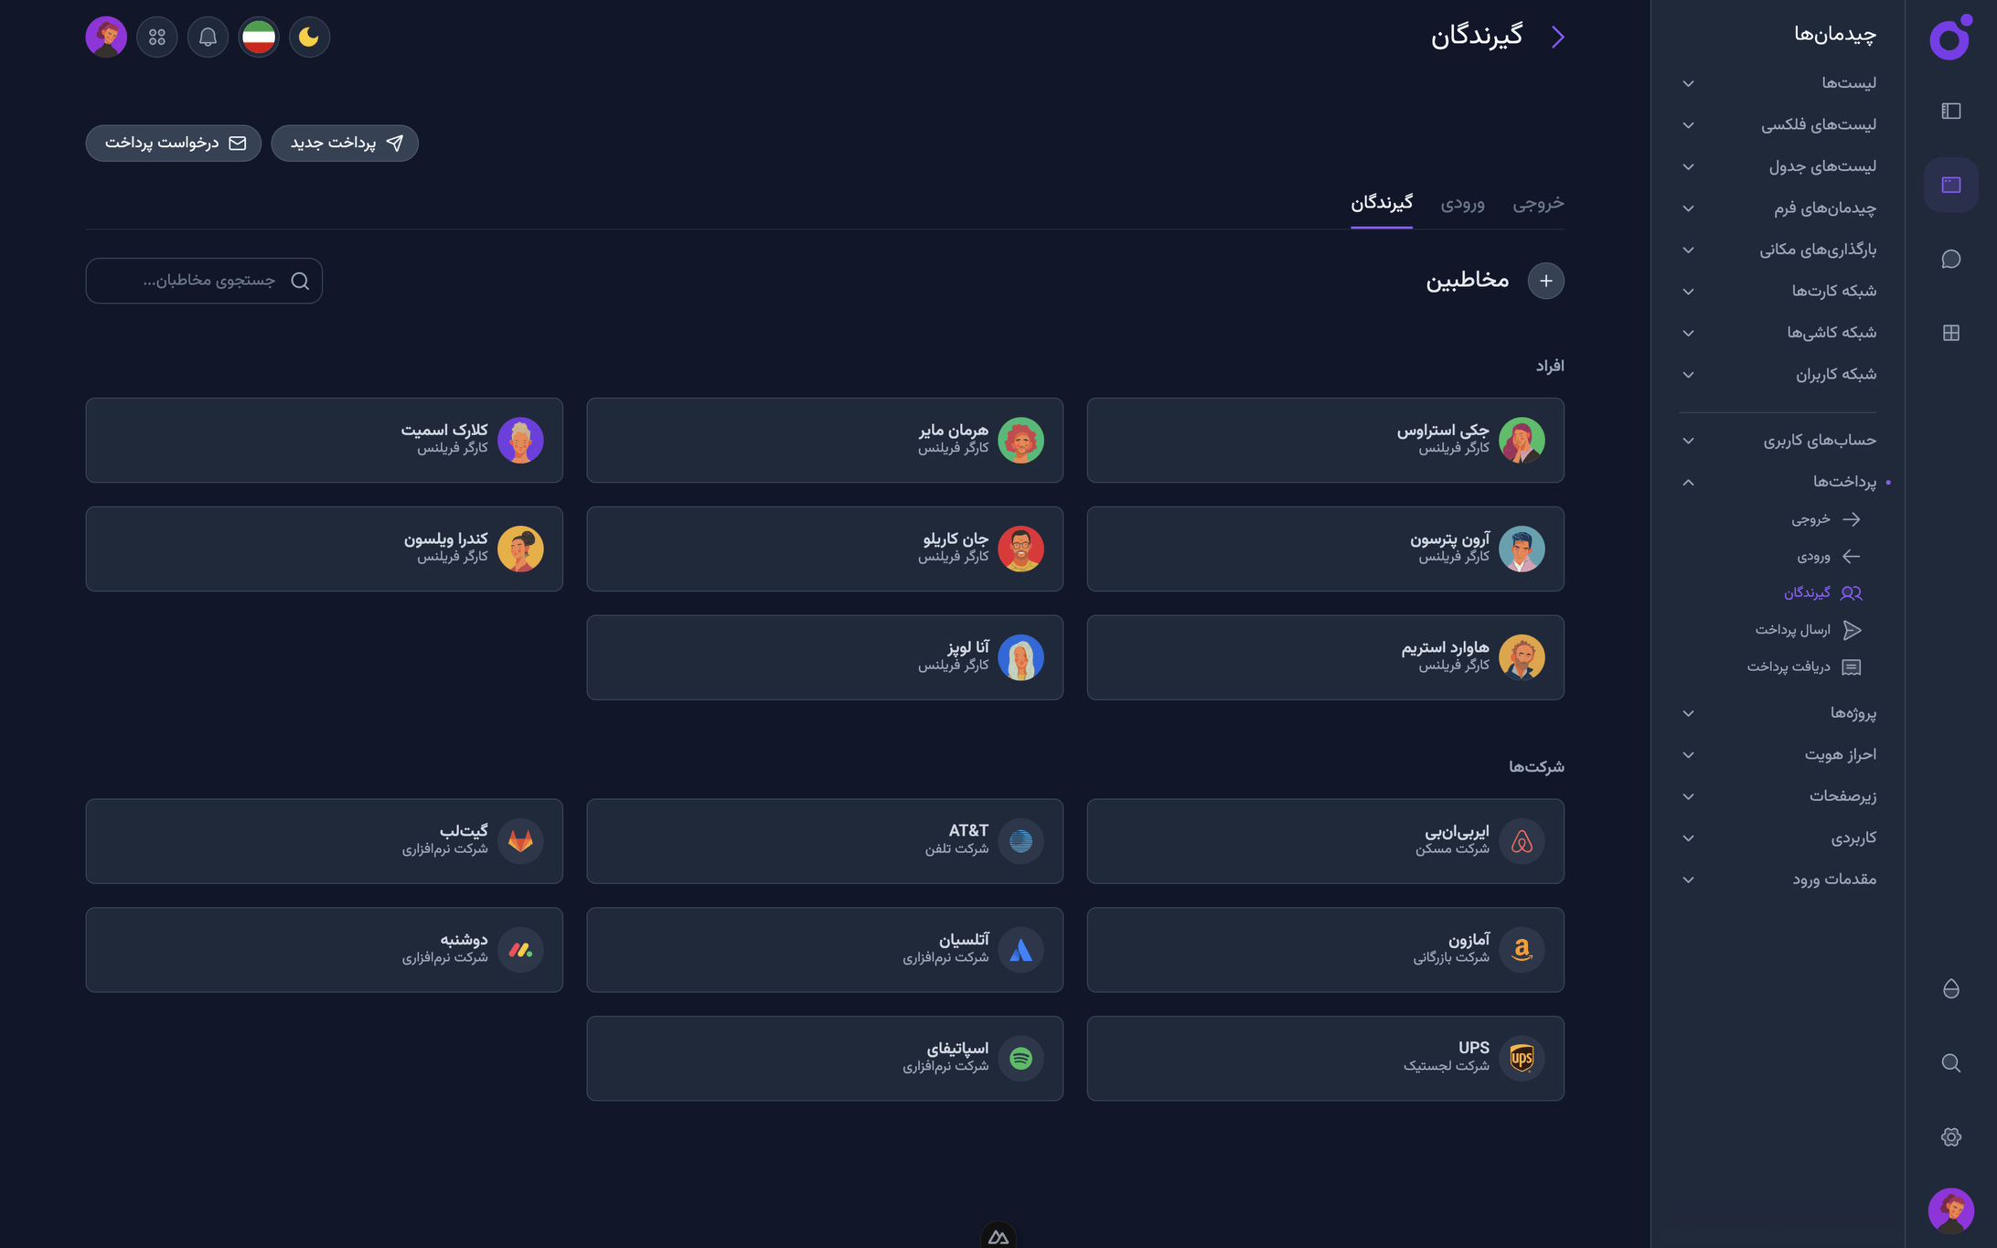The height and width of the screenshot is (1248, 1997).
Task: Click the پرداخت جدید button
Action: (x=345, y=144)
